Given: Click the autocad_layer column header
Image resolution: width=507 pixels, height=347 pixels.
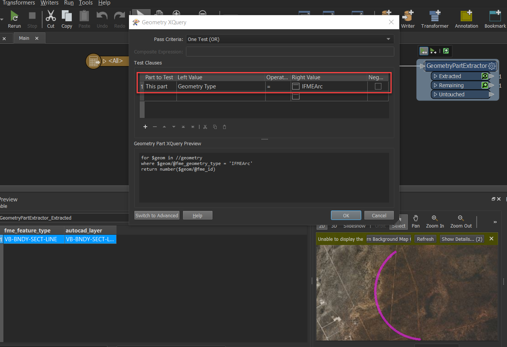Looking at the screenshot, I should 90,231.
